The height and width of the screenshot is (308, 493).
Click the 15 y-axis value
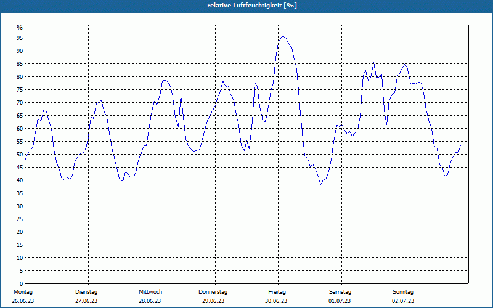pyautogui.click(x=20, y=245)
